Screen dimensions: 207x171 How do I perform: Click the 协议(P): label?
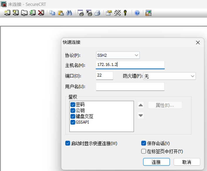point(73,55)
